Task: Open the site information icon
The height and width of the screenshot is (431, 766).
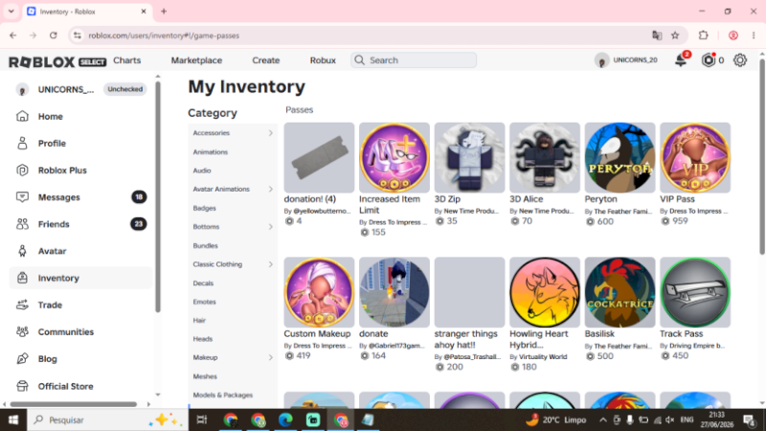Action: (78, 35)
